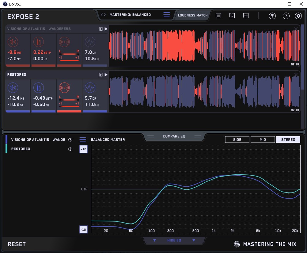The height and width of the screenshot is (253, 307).
Task: Click the -0.43 dBTP true peak value
Action: click(x=43, y=98)
